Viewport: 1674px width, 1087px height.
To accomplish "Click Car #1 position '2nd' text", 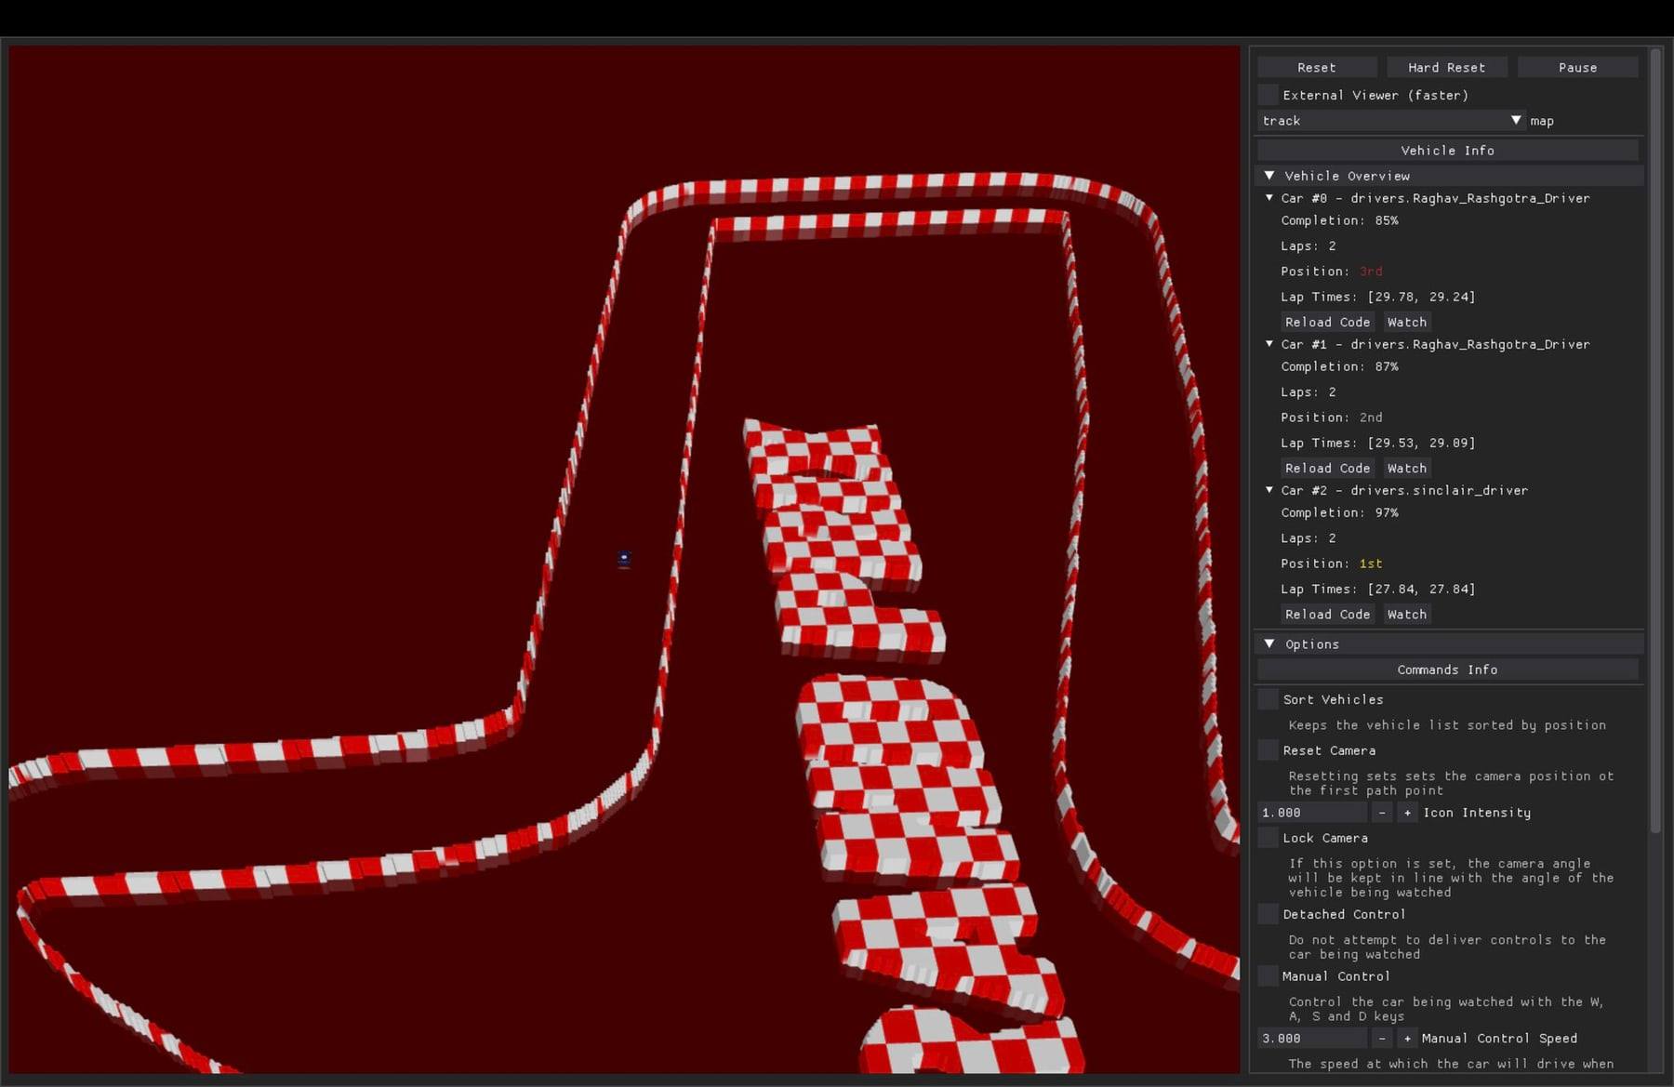I will [x=1371, y=418].
